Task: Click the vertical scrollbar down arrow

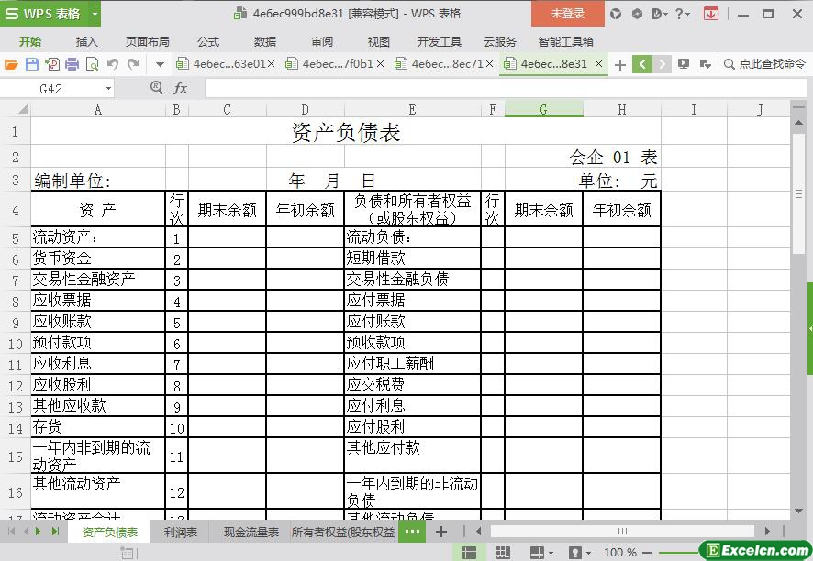Action: tap(799, 511)
